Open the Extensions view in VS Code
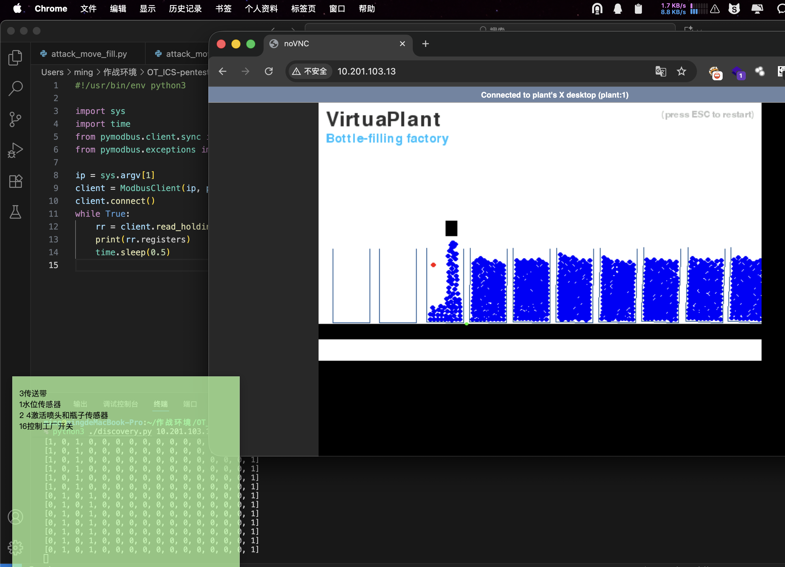The image size is (785, 567). 15,181
